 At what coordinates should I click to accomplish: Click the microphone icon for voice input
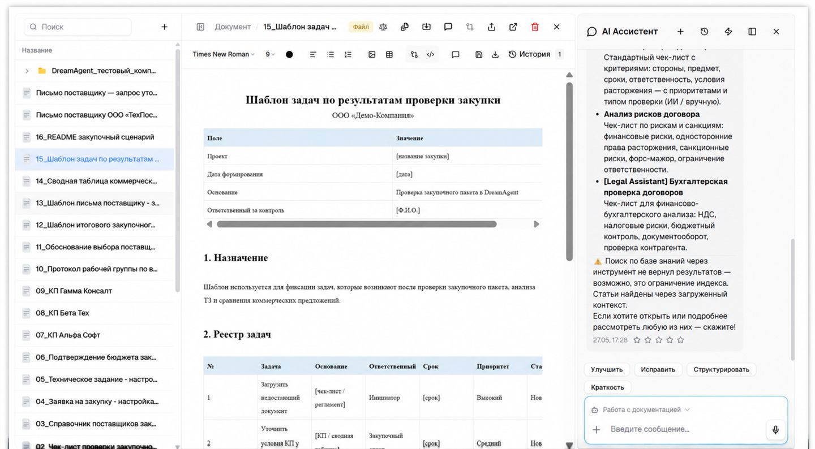(775, 430)
